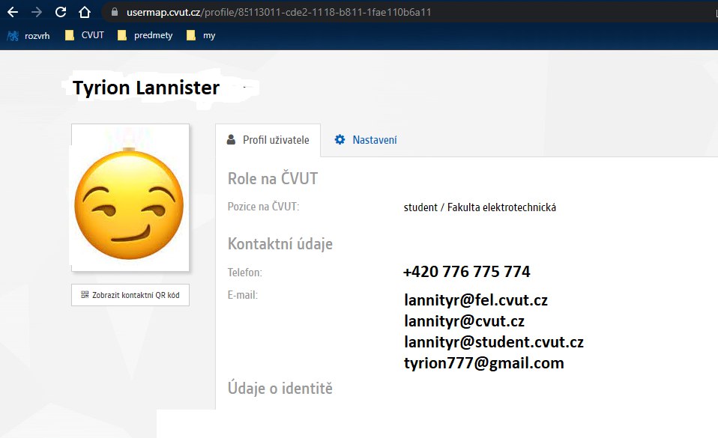Screen dimensions: 718x438
Task: Click Zobrazit kontaktní QR kód button
Action: (130, 295)
